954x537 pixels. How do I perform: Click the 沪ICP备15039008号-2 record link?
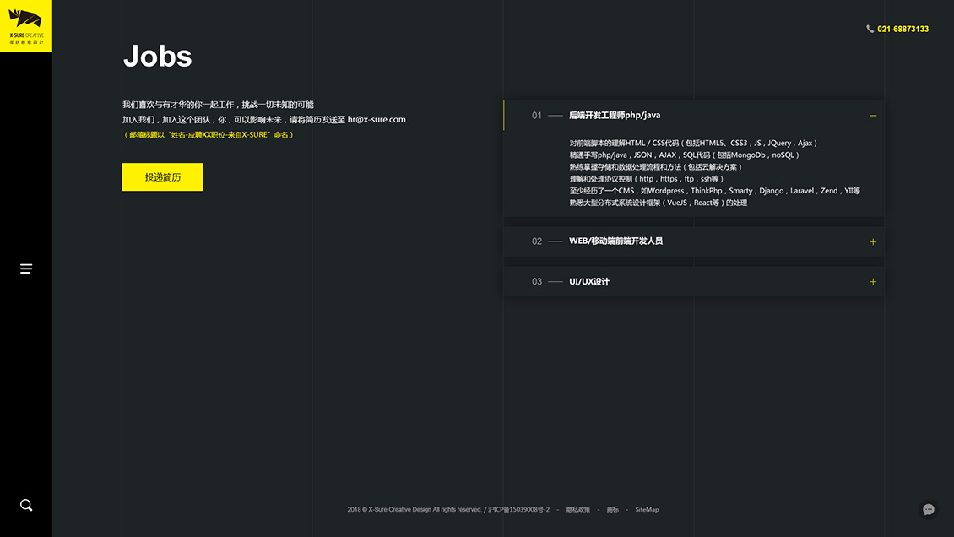click(x=519, y=510)
